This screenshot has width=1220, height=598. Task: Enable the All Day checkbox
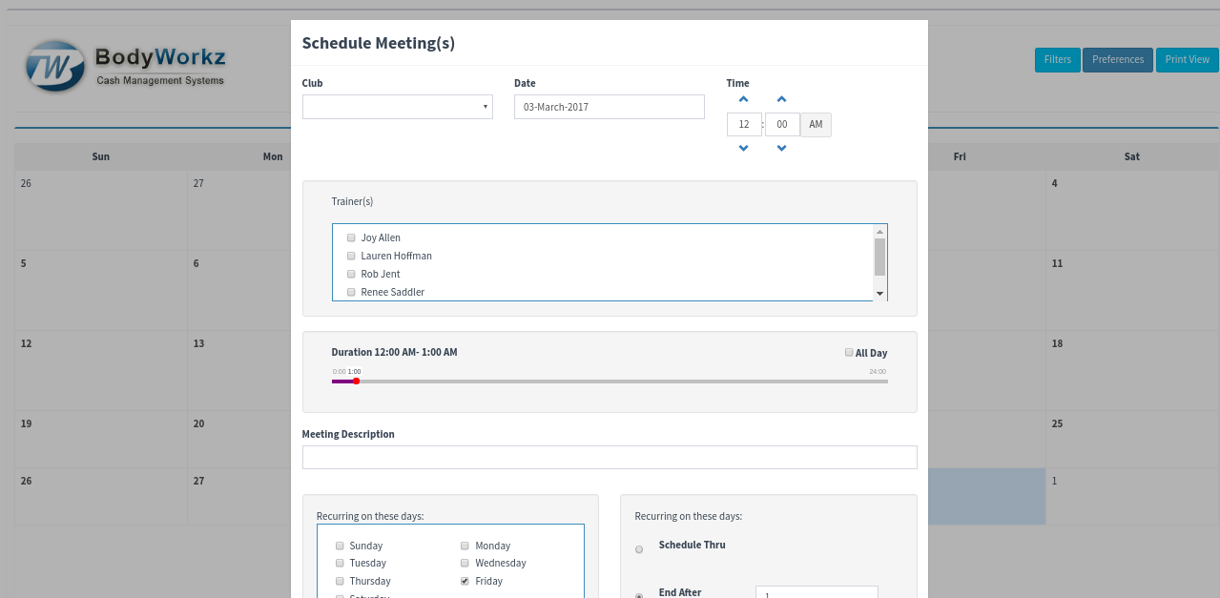pos(849,352)
